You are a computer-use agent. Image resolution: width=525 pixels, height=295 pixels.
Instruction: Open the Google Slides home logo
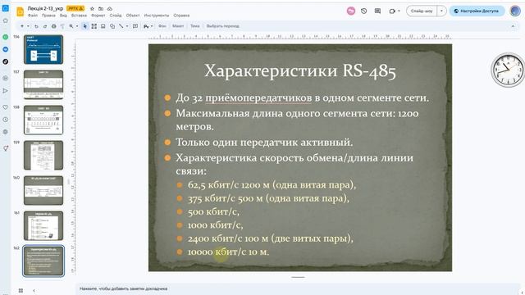click(20, 11)
